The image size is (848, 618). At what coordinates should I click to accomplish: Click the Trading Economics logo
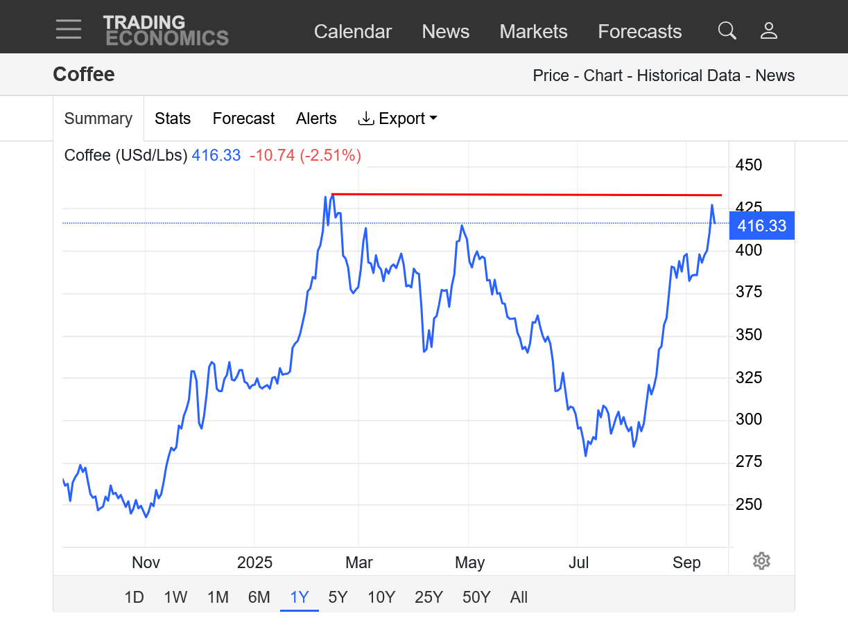166,30
